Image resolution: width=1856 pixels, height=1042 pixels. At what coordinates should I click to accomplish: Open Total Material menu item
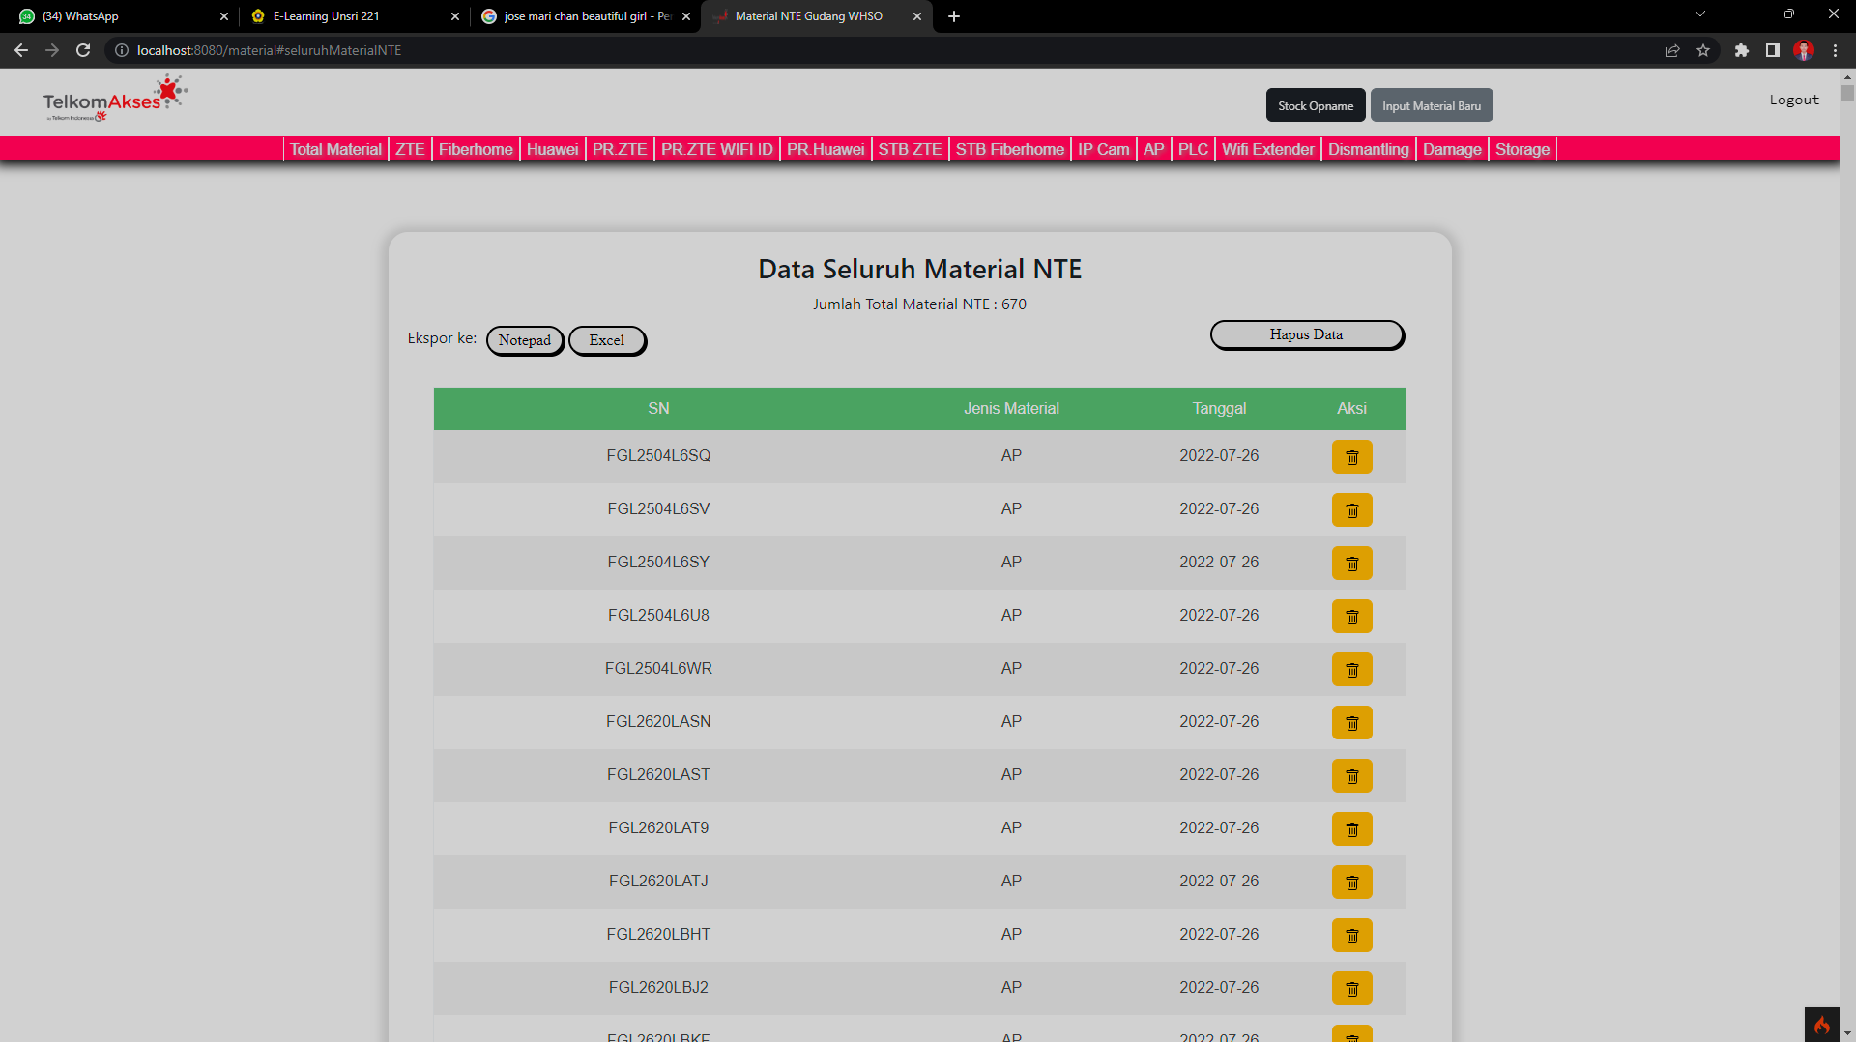(335, 149)
